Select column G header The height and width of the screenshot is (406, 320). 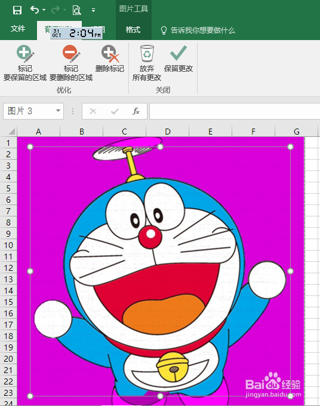click(297, 132)
